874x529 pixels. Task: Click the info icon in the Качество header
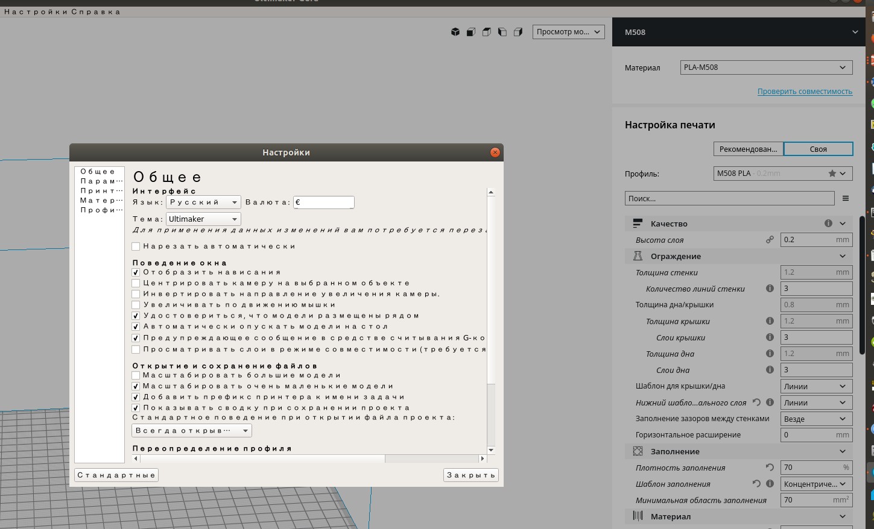point(828,224)
